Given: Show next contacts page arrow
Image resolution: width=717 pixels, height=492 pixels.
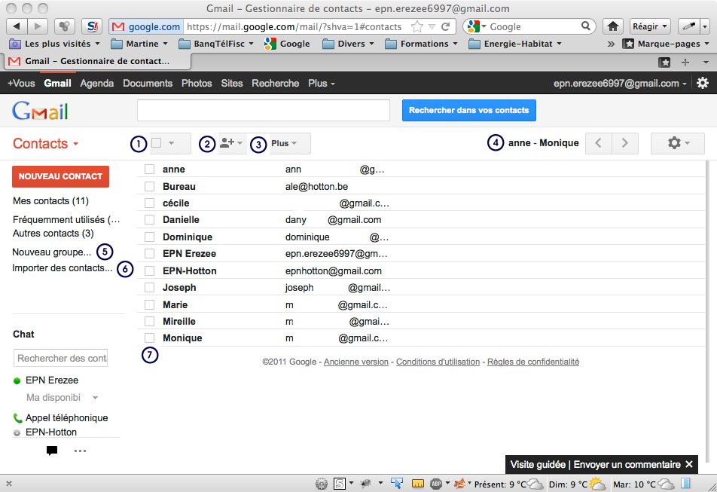Looking at the screenshot, I should click(624, 143).
